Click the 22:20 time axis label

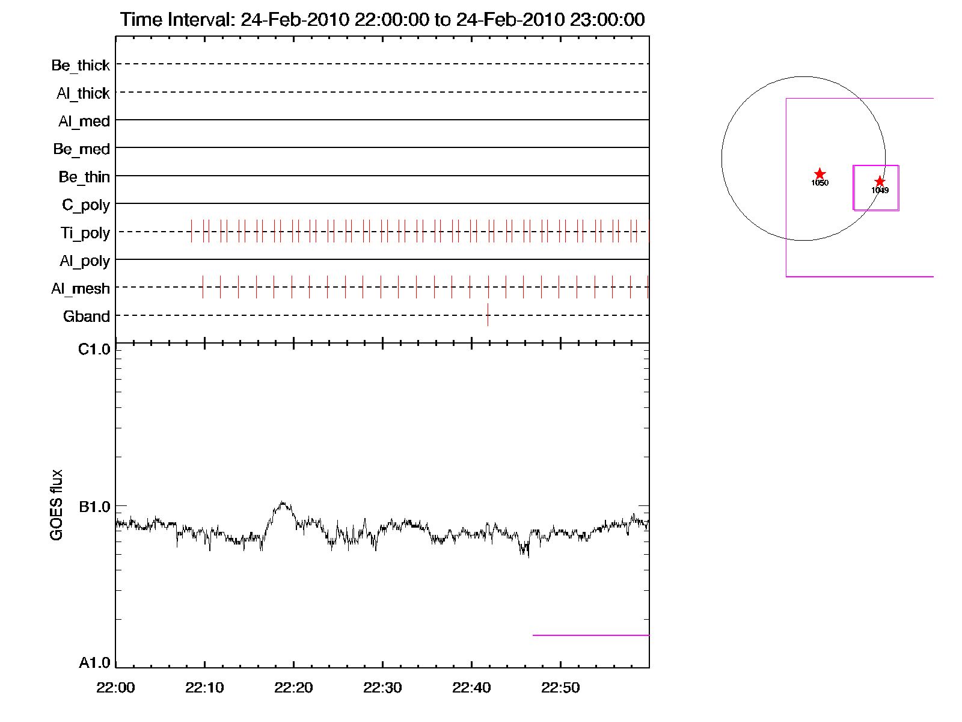pyautogui.click(x=293, y=688)
